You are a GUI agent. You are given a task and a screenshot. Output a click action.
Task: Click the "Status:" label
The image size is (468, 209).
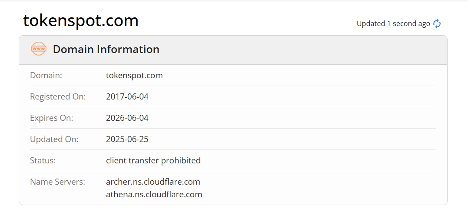[x=43, y=160]
